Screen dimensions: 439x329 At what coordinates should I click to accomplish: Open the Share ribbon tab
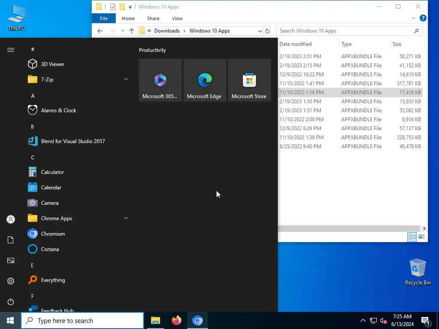(153, 18)
